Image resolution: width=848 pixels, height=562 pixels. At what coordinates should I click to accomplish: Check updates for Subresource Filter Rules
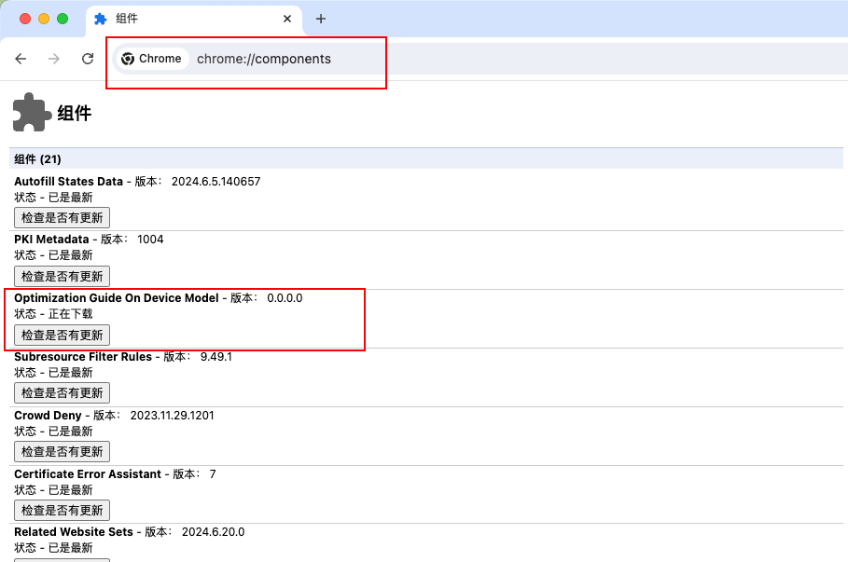tap(63, 393)
